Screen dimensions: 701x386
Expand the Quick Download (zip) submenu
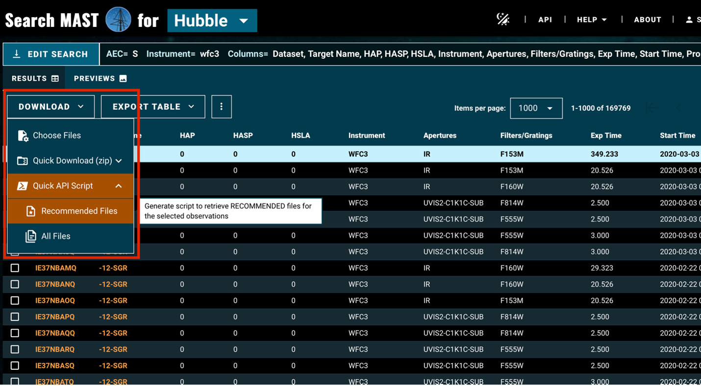71,161
